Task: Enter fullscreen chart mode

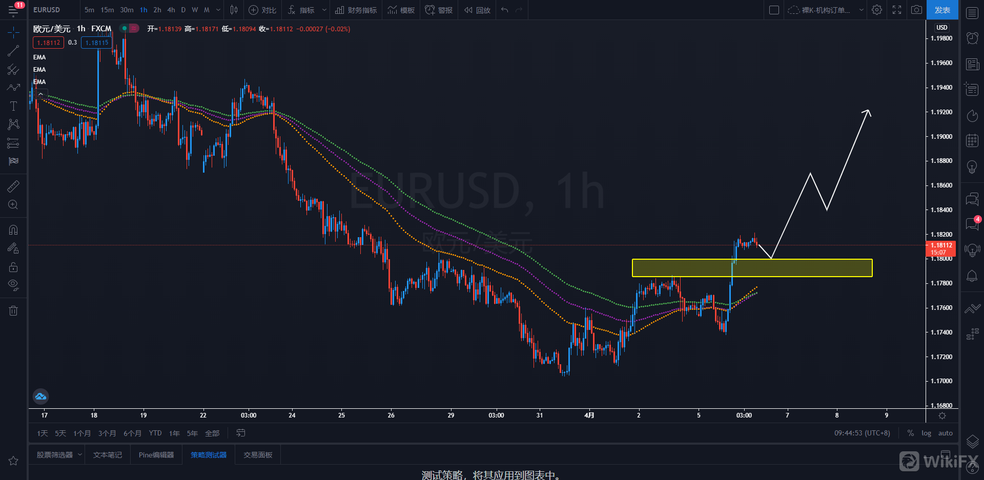Action: pyautogui.click(x=897, y=10)
